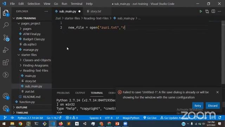Open the Selection menu

(34, 4)
